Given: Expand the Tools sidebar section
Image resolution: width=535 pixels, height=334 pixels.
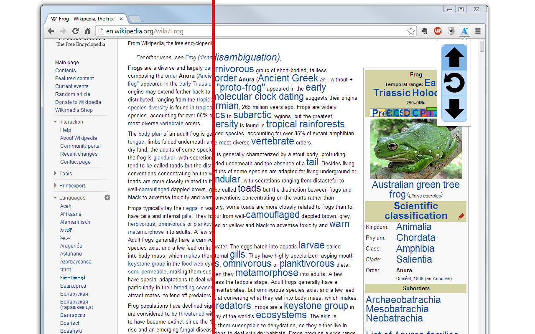Looking at the screenshot, I should [x=55, y=174].
